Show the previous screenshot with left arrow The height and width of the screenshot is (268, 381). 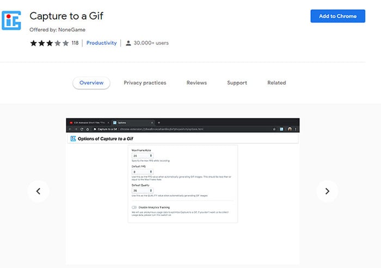click(38, 191)
